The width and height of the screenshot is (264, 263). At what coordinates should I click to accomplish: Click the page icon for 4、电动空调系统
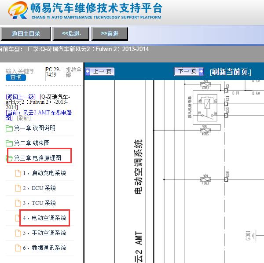click(x=17, y=218)
